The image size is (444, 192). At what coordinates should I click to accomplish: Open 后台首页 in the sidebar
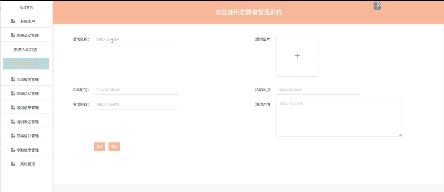click(x=26, y=8)
